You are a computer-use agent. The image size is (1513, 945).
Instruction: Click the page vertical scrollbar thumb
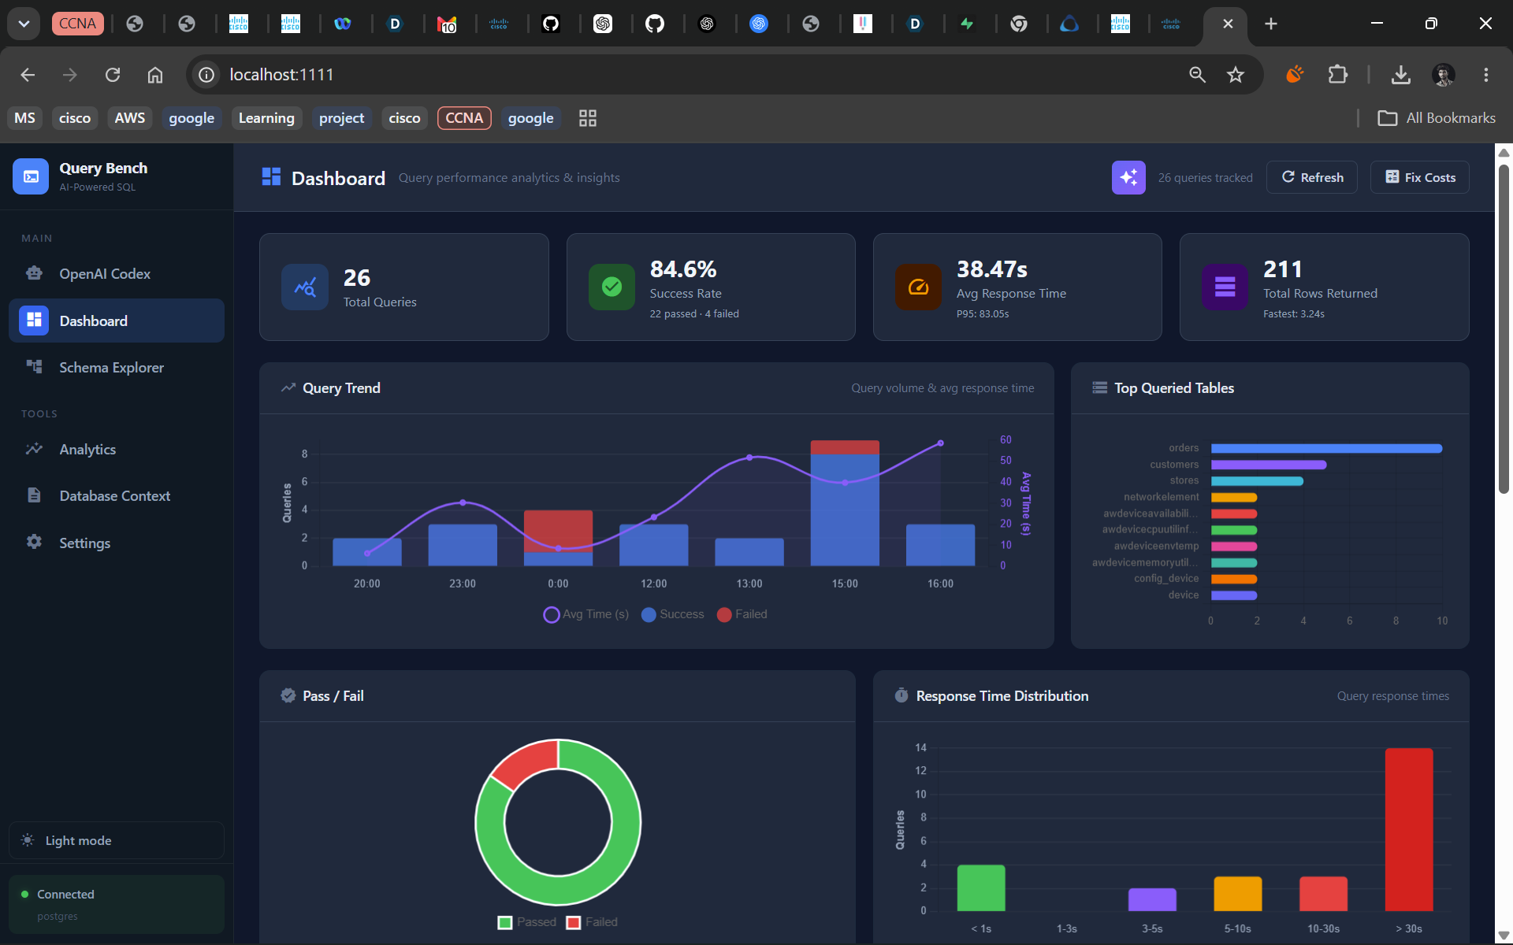[1504, 328]
